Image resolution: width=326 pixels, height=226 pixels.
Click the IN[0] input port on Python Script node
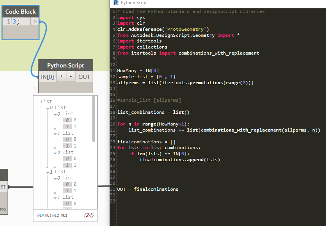47,77
